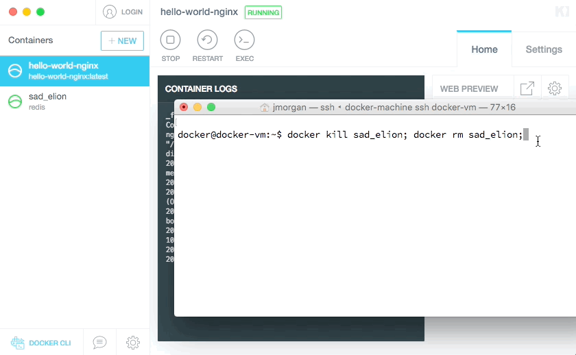This screenshot has width=576, height=355.
Task: Click the CONTAINER LOGS heading
Action: coord(201,89)
